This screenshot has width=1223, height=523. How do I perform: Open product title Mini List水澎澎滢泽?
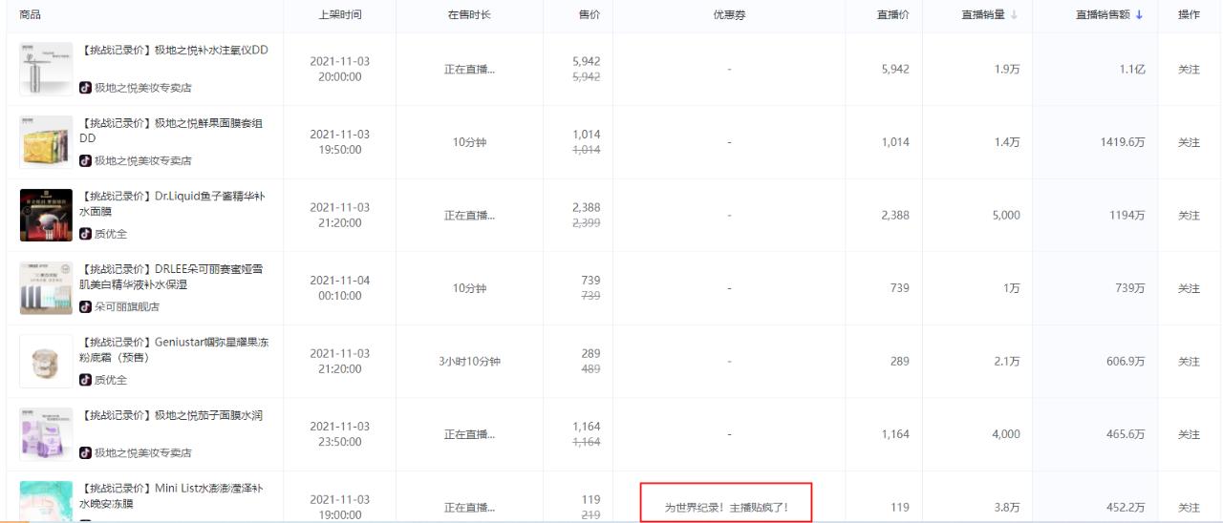[x=171, y=495]
